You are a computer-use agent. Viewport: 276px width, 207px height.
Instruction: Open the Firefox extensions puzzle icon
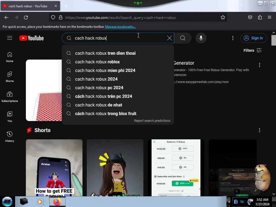260,18
